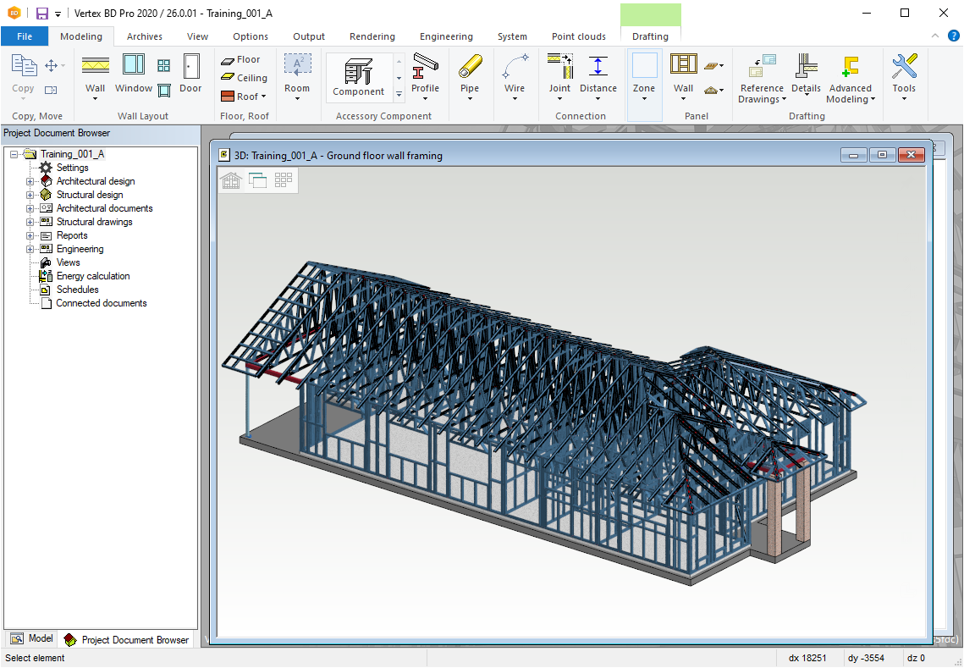Choose the Floor tool
964x668 pixels.
pyautogui.click(x=240, y=59)
